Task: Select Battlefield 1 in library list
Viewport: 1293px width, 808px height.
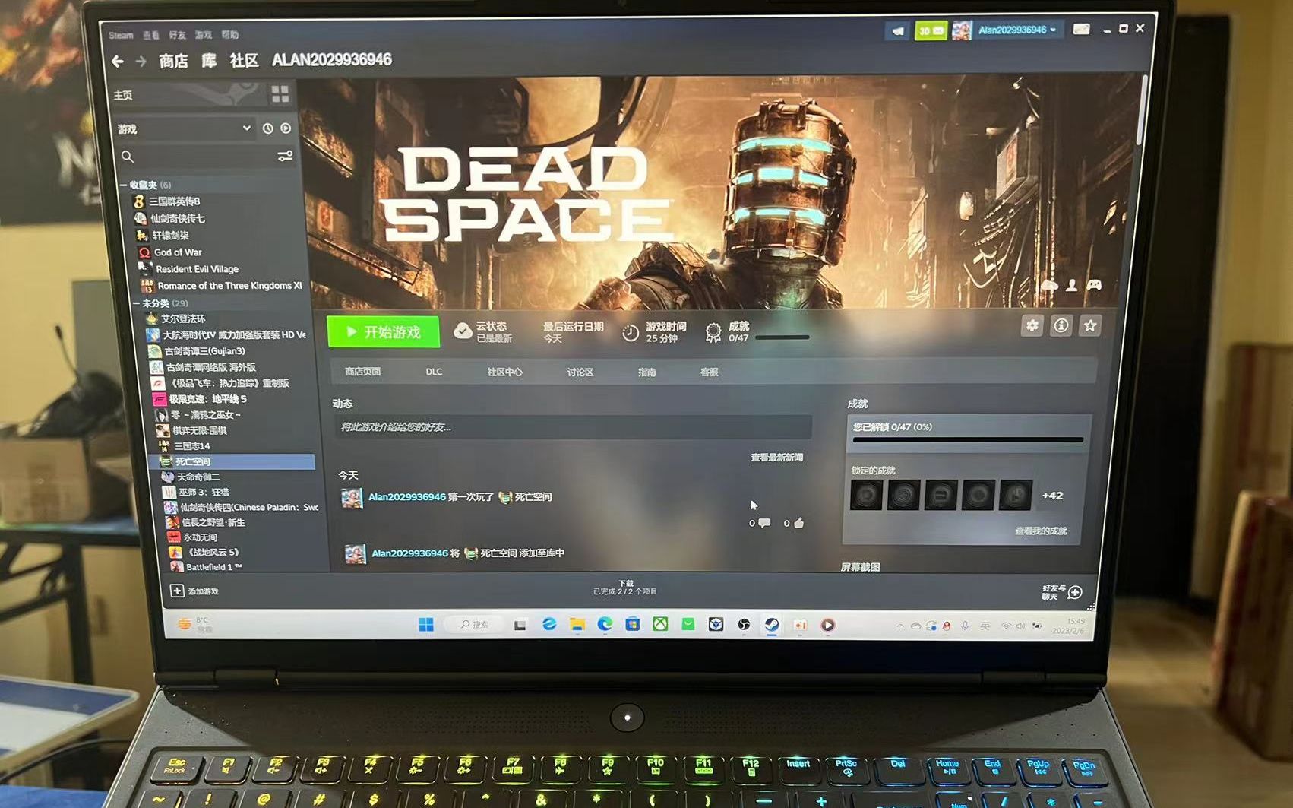Action: (x=213, y=567)
